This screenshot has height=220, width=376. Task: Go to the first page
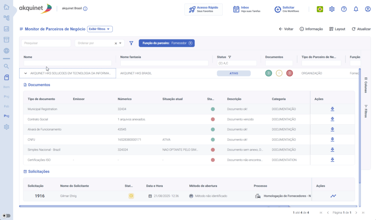321,213
